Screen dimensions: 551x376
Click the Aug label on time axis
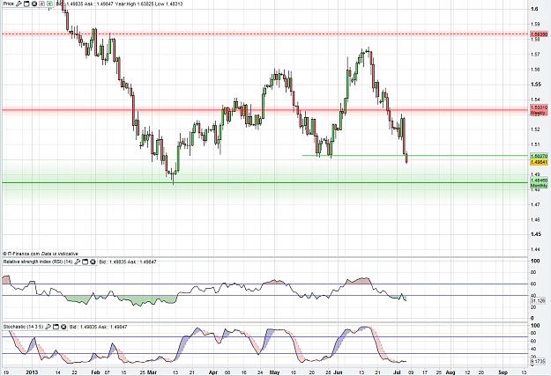click(450, 372)
